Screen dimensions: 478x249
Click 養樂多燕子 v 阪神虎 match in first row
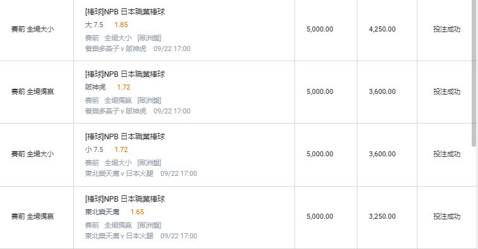[116, 49]
